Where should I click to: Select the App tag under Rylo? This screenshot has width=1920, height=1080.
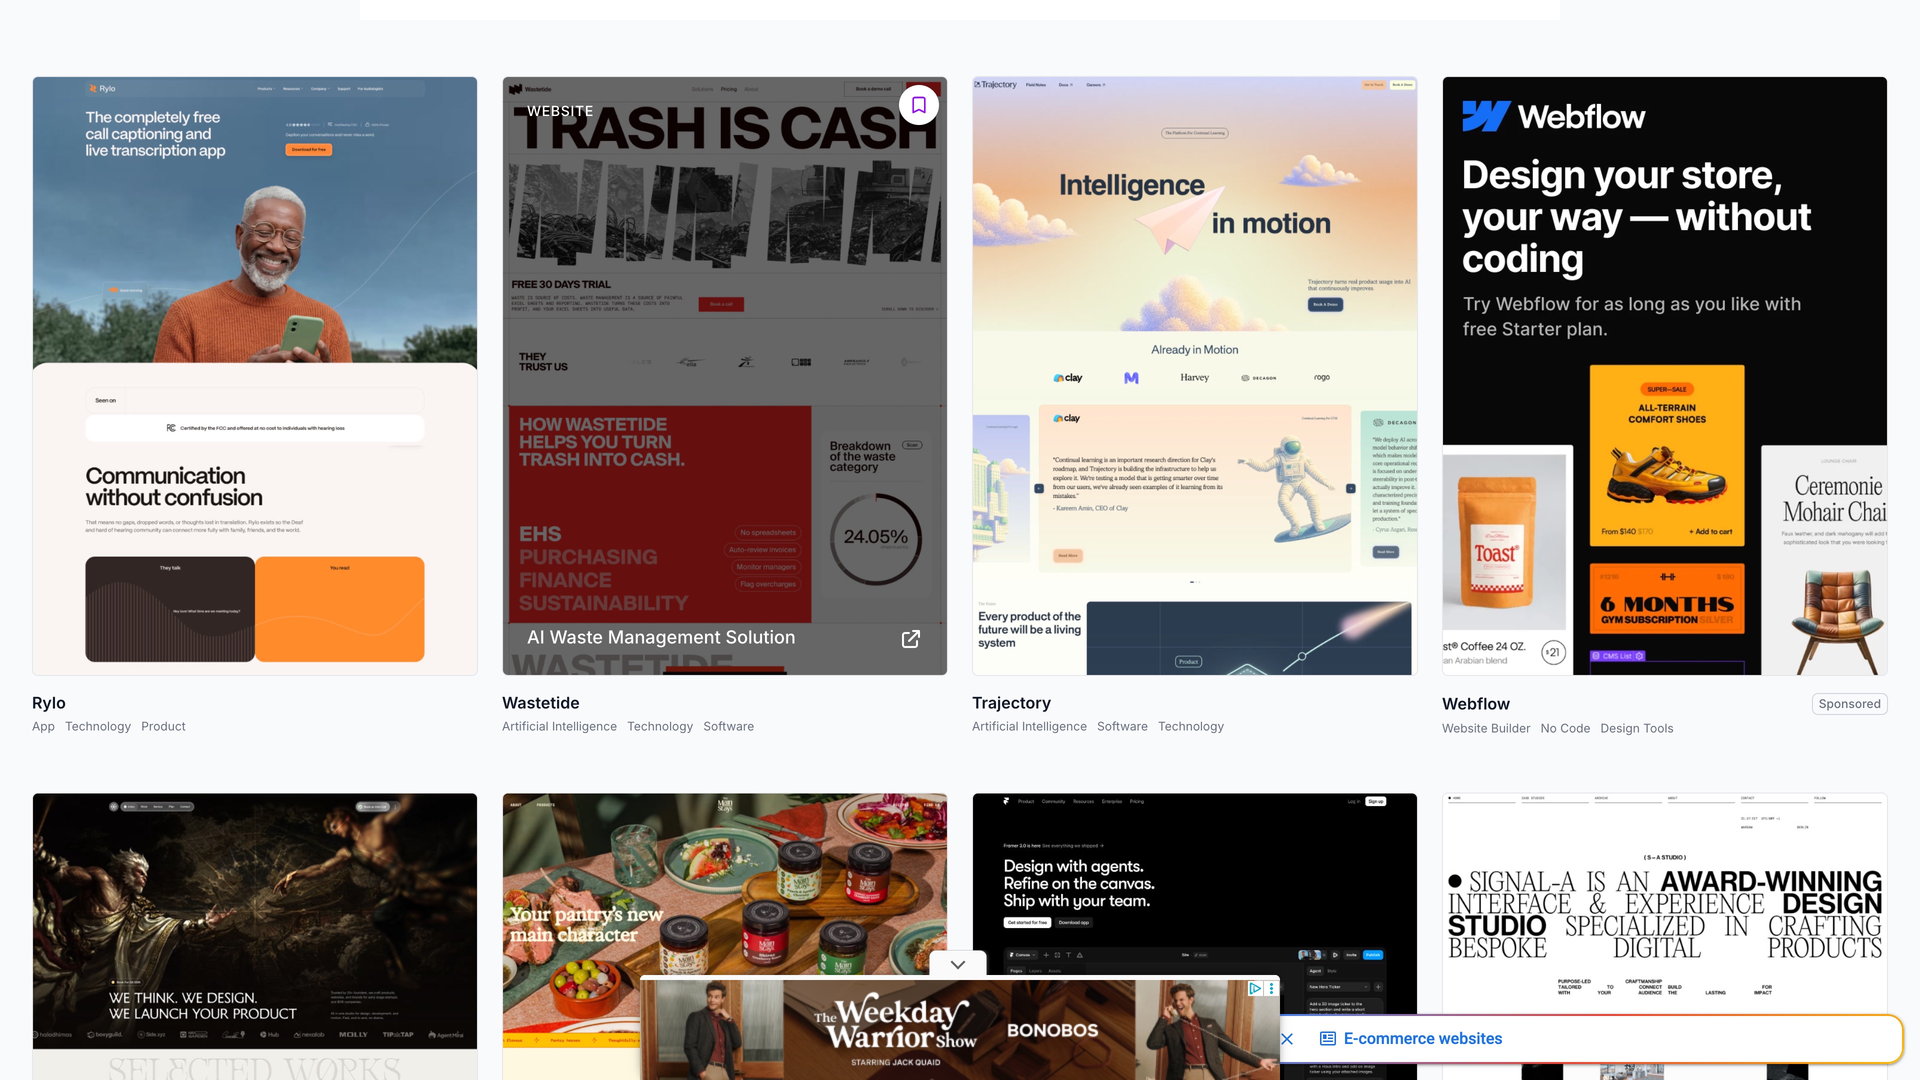43,726
